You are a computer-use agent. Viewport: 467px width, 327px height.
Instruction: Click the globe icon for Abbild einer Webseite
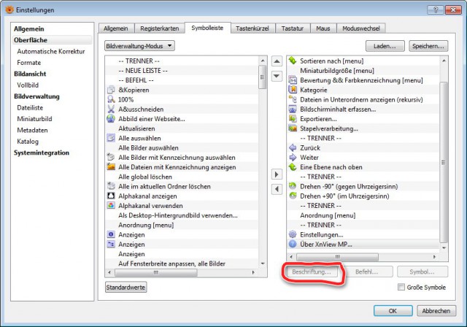pyautogui.click(x=111, y=119)
